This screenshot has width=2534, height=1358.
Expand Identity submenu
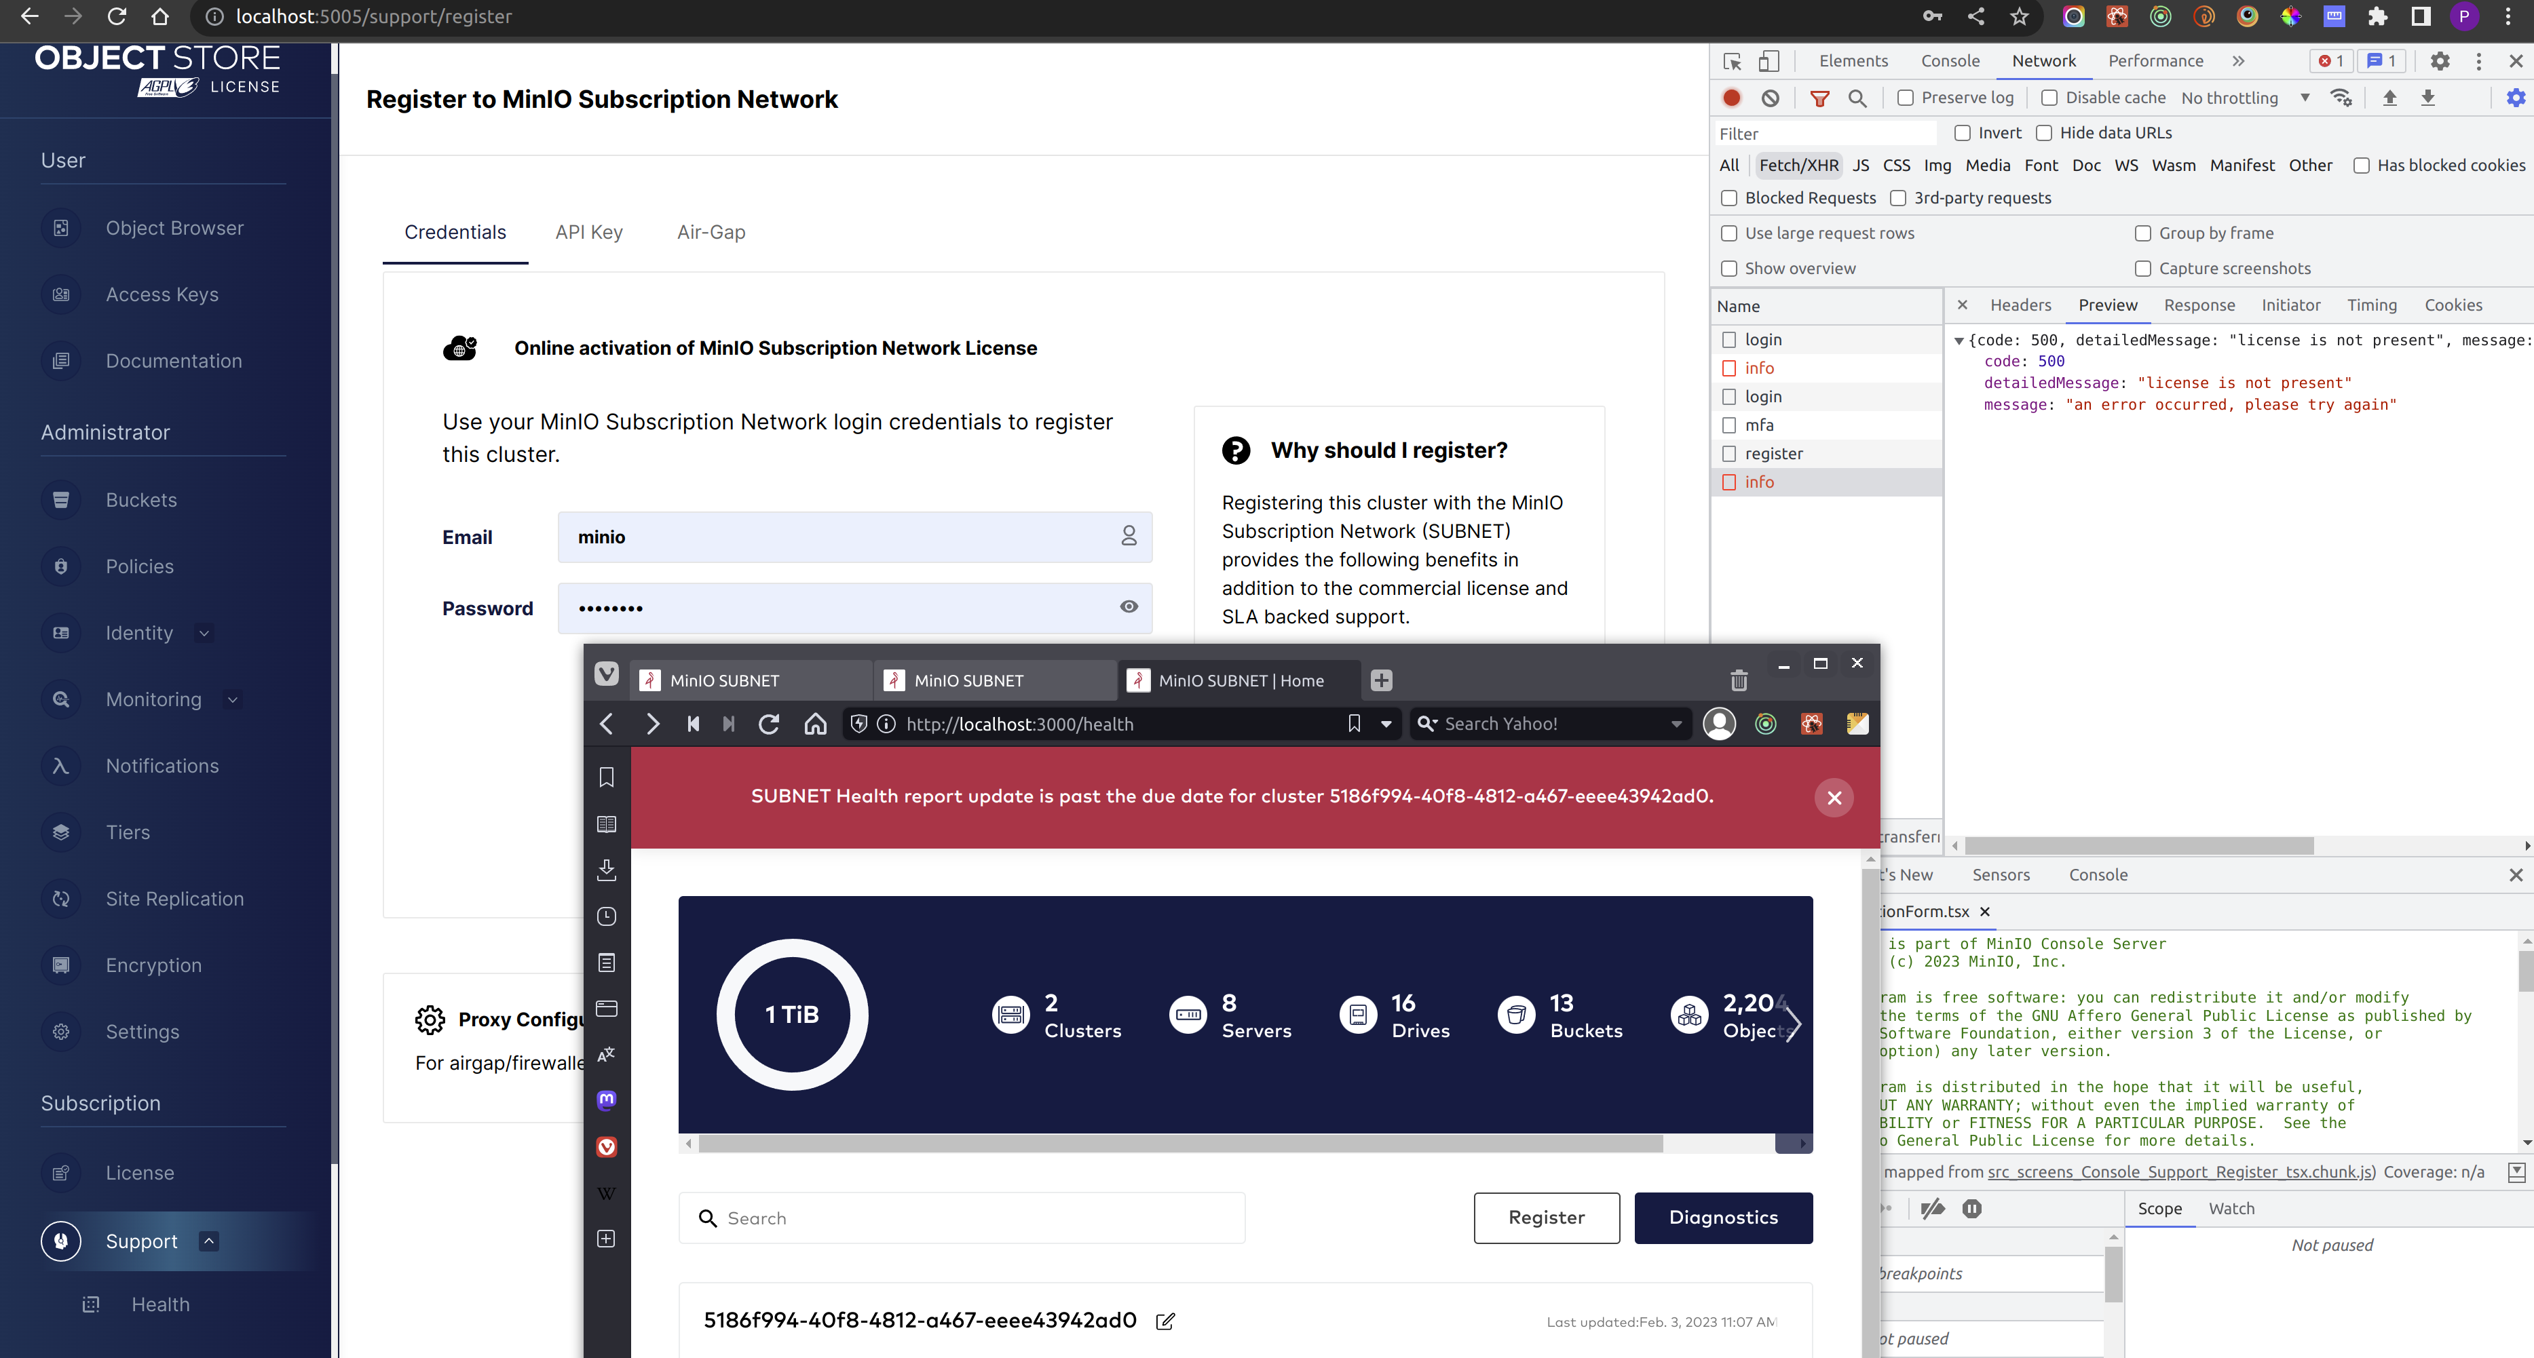click(204, 634)
